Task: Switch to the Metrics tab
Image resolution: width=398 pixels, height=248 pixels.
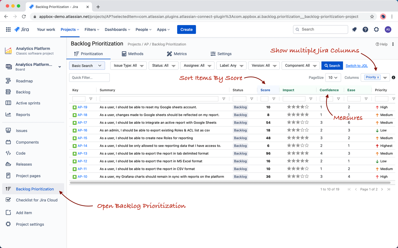Action: coord(177,54)
